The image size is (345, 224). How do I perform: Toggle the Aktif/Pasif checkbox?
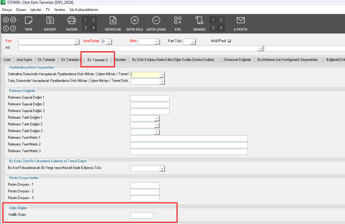click(x=230, y=41)
